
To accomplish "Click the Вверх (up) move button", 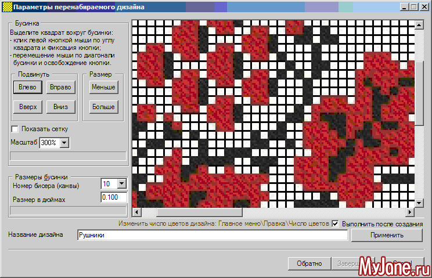I will pos(27,107).
